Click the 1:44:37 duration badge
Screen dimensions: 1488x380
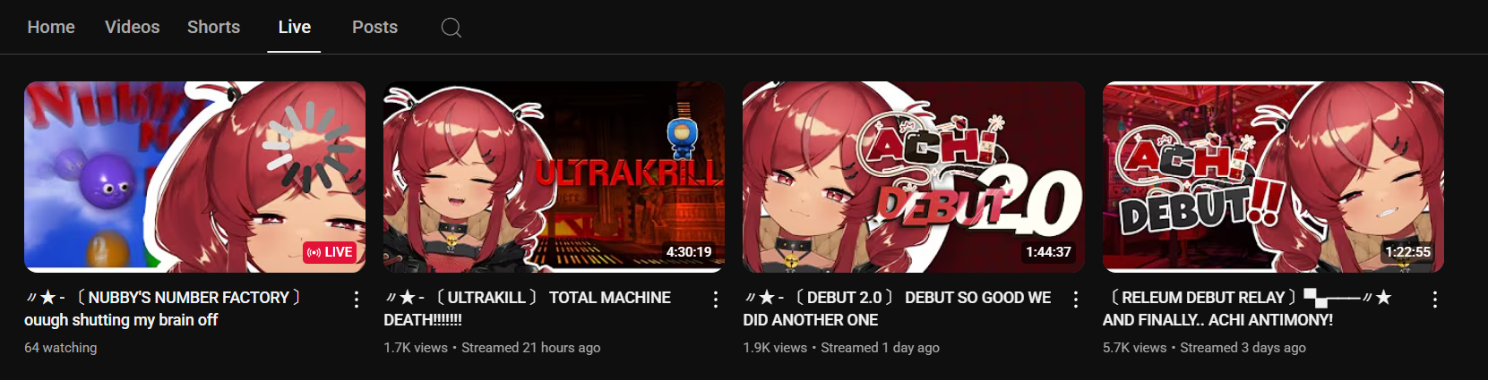point(1048,252)
